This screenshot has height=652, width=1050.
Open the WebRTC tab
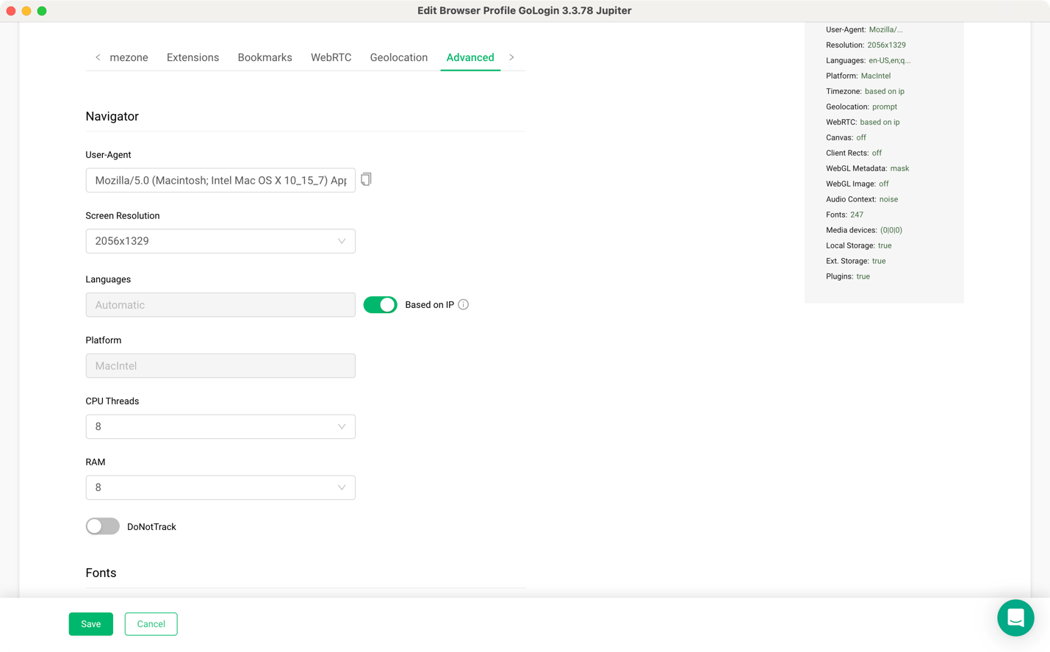[331, 57]
